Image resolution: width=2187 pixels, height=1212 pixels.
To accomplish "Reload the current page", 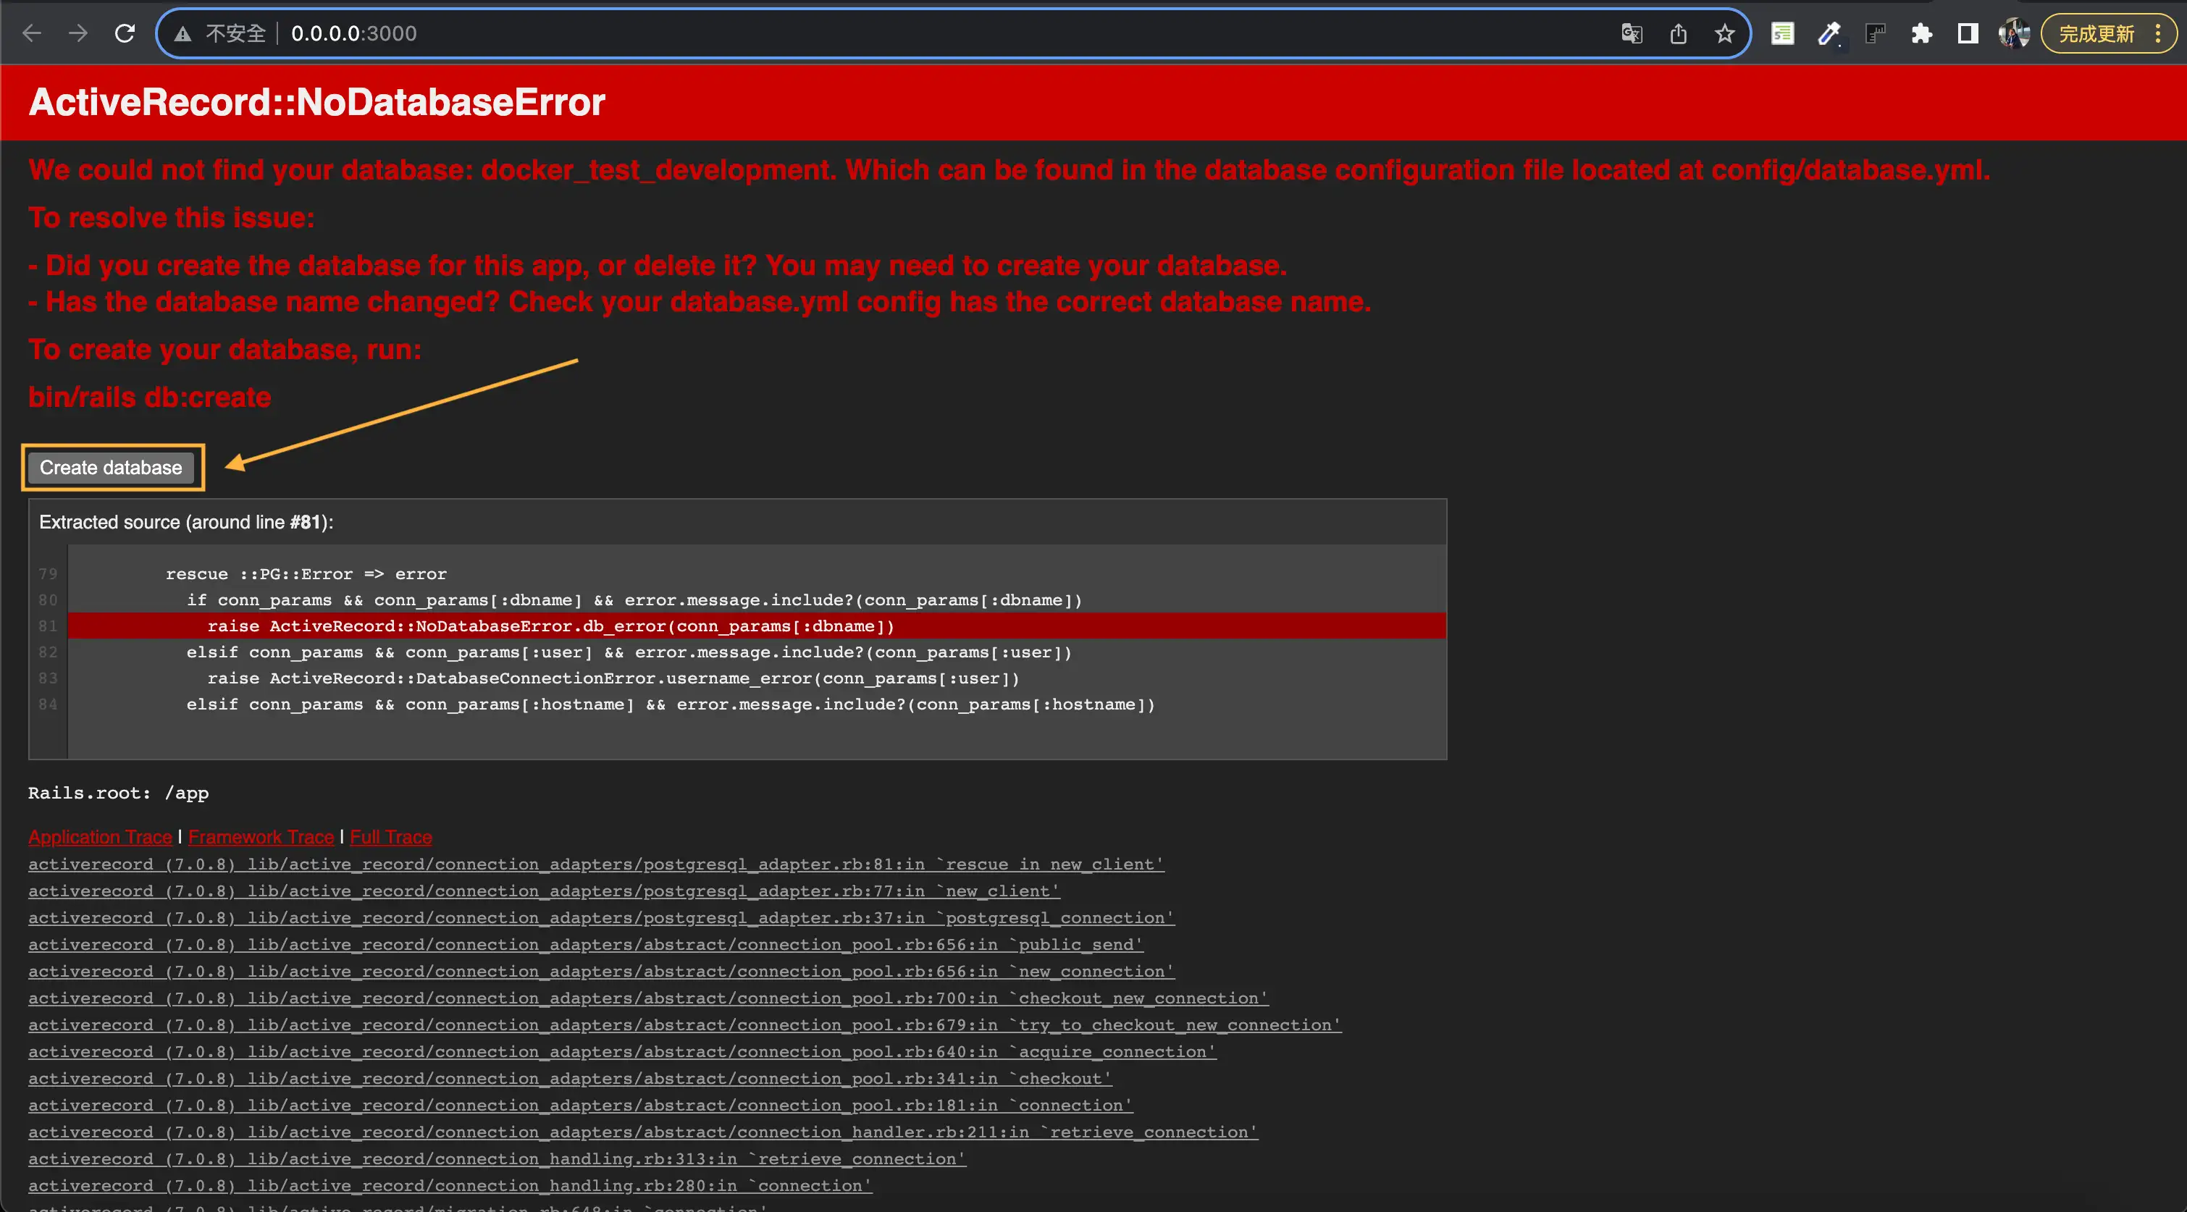I will click(x=125, y=33).
